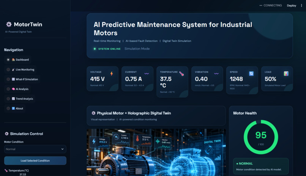Click the Load bar chart icon
Screen dimensions: 306x176
pos(286,74)
